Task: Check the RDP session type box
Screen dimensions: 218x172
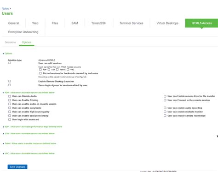Action: pos(40,70)
